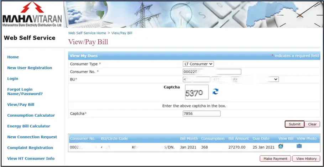Viewport: 324px width, 167px height.
Task: Click the Captcha entry field
Action: [202, 113]
